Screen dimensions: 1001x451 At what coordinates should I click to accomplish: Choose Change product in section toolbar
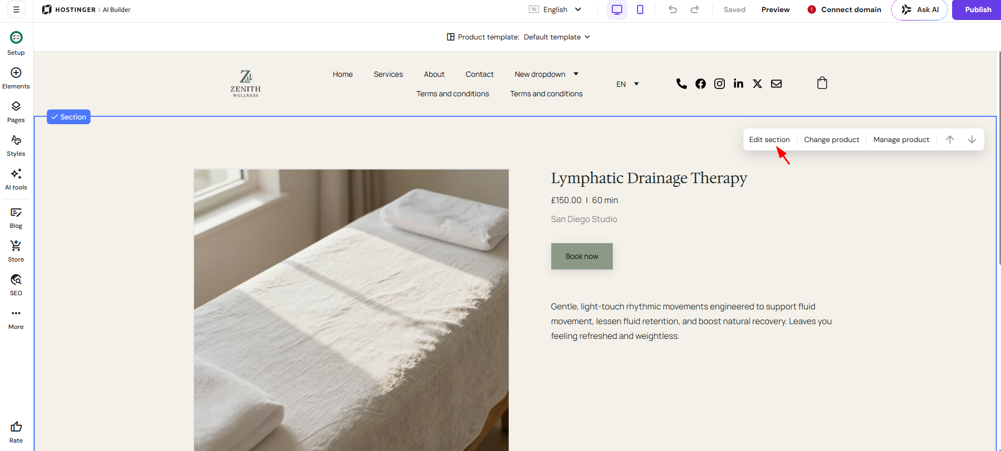[832, 139]
